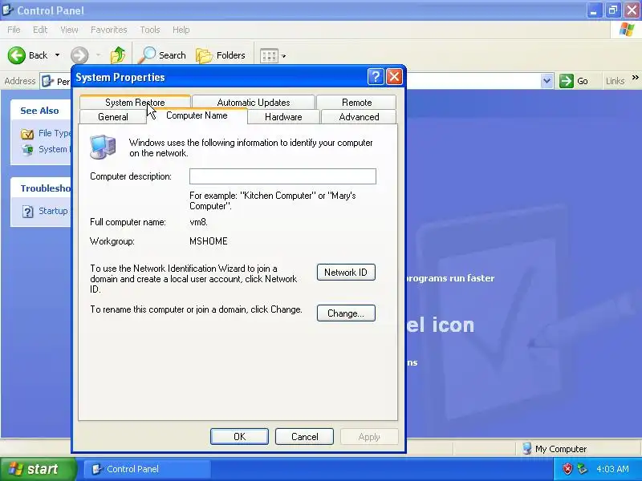This screenshot has width=642, height=481.
Task: Open the Back history dropdown arrow
Action: click(57, 55)
